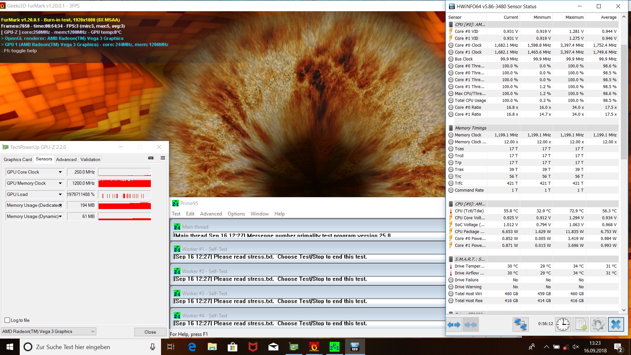This screenshot has width=631, height=355.
Task: Switch to HWiNFO in the taskbar
Action: (355, 347)
